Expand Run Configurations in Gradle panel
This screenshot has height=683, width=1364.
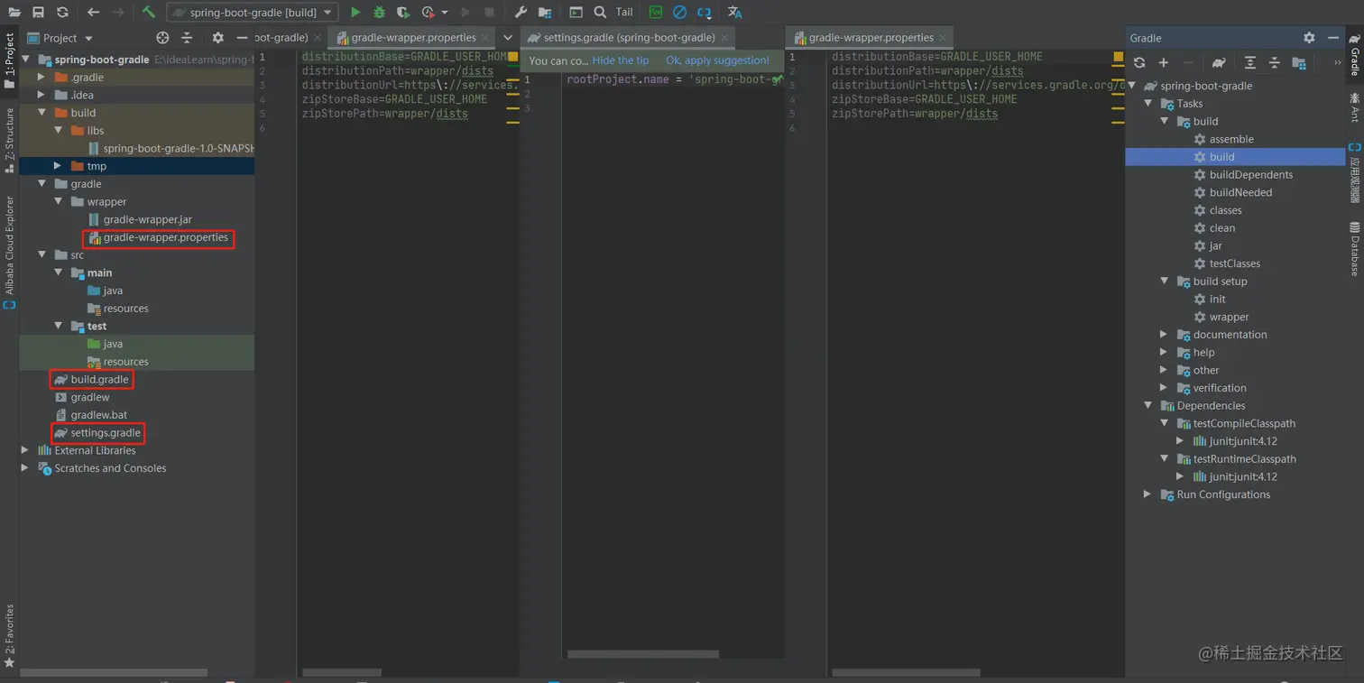point(1147,494)
